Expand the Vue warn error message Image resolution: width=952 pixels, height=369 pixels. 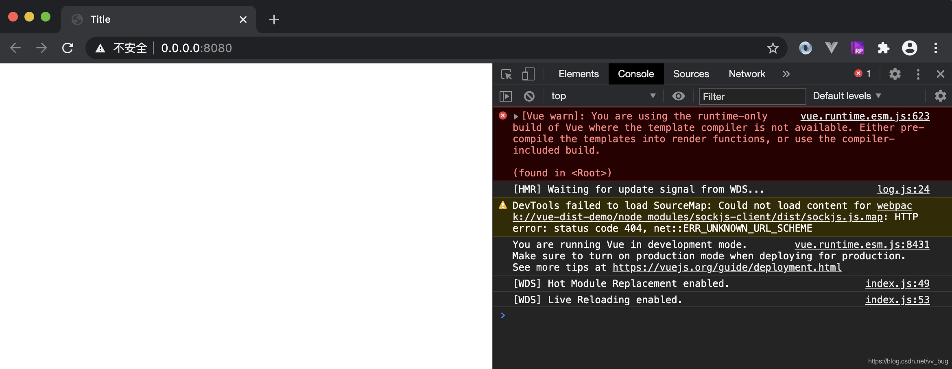[516, 117]
